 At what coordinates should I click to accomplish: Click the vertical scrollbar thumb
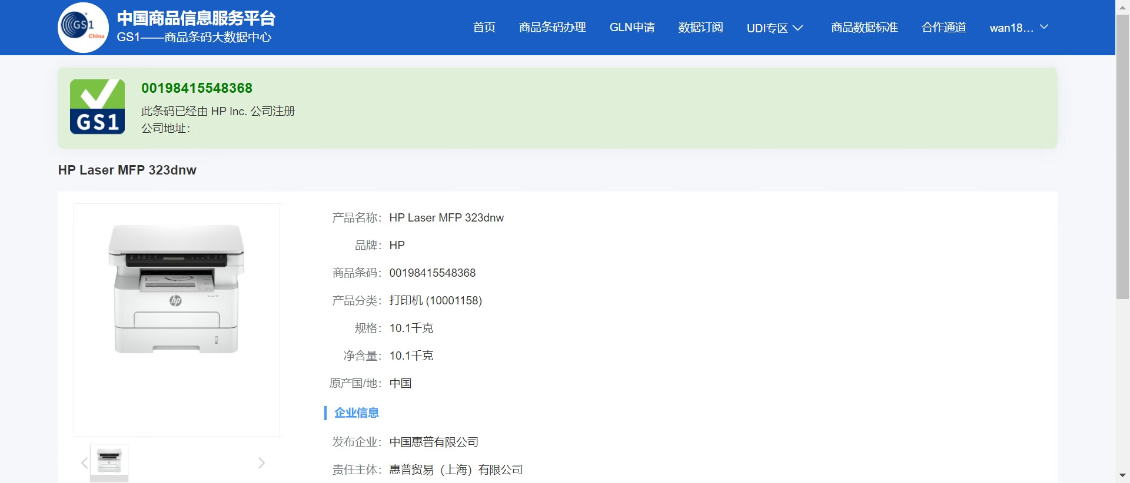[x=1122, y=157]
